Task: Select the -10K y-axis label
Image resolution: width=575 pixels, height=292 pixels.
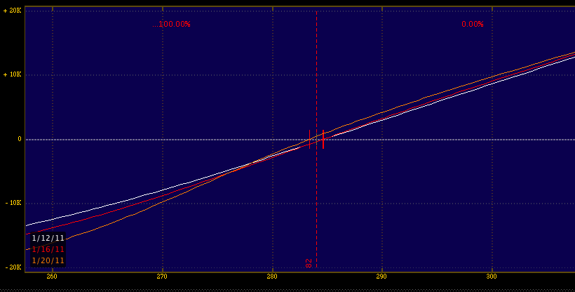Action: point(12,203)
